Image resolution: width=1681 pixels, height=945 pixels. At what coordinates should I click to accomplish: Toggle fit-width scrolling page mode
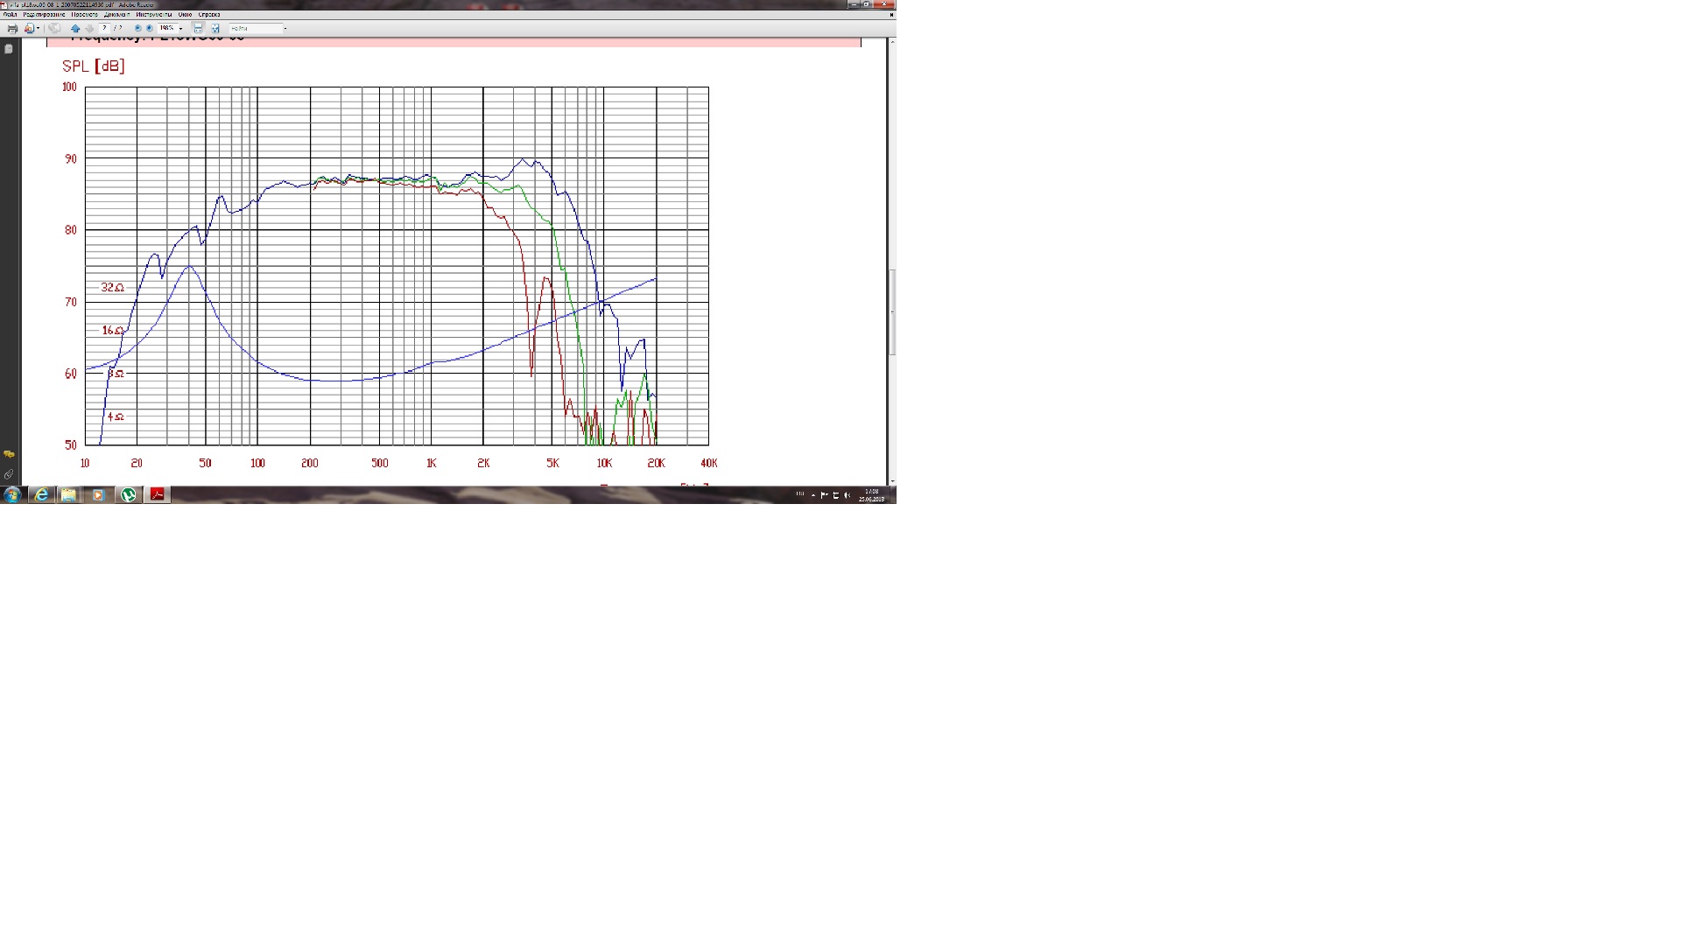point(198,28)
